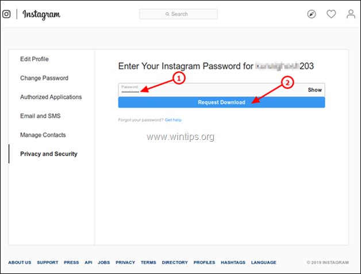Open activity feed heart icon
Viewport: 361px width, 274px height.
tap(331, 14)
